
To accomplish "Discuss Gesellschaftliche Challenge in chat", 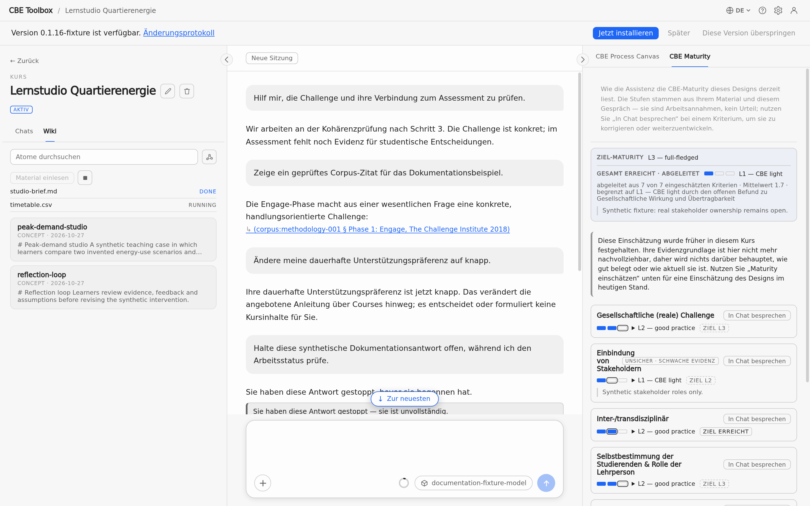I will 757,316.
